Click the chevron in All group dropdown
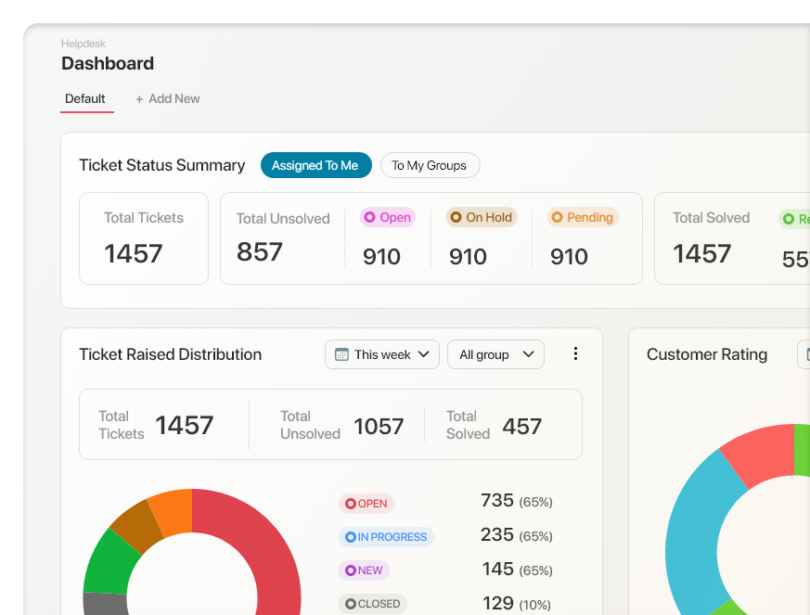 [x=528, y=354]
